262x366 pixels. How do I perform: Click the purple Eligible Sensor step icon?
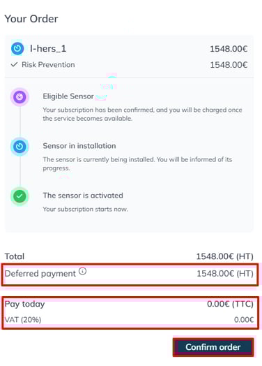(x=20, y=96)
